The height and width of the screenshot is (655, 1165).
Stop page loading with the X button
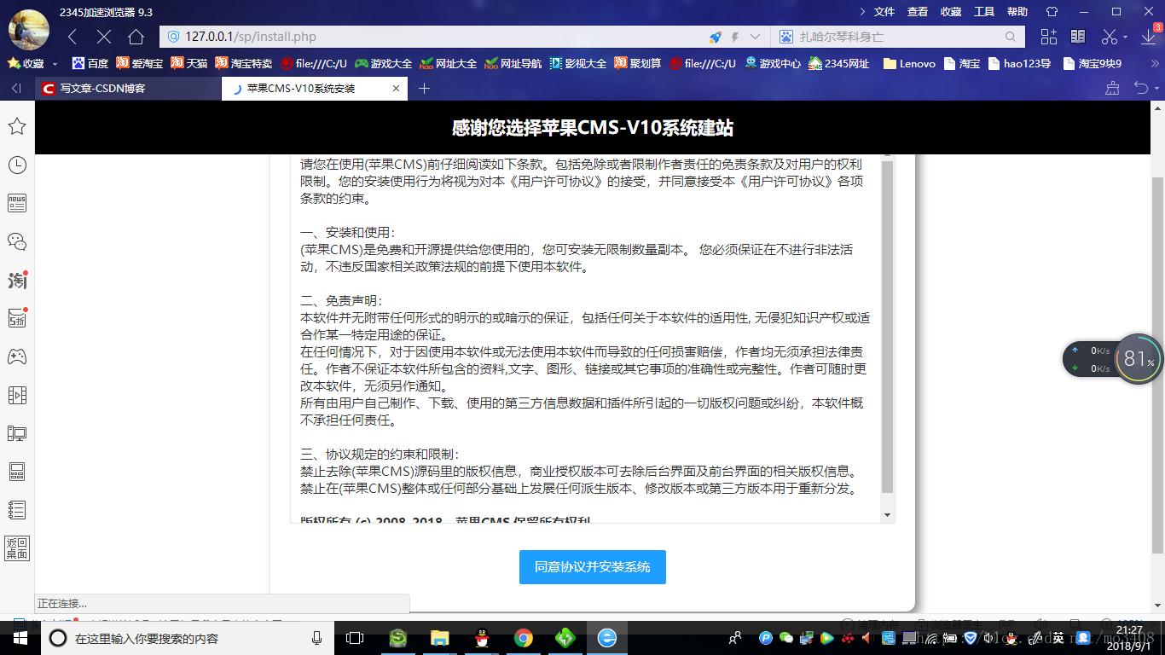(104, 37)
